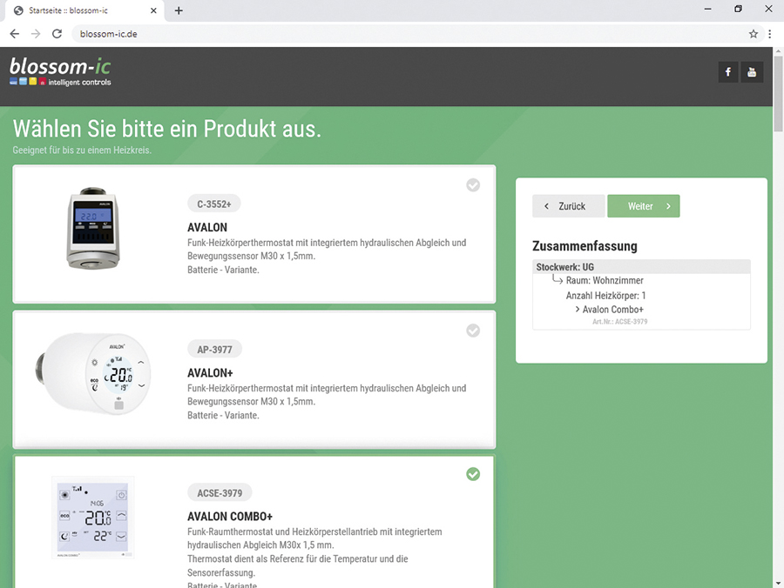The image size is (784, 588).
Task: Go back with the browser back arrow
Action: [15, 34]
